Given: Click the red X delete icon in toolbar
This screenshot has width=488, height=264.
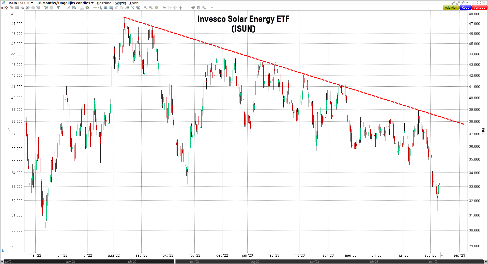Looking at the screenshot, I should (2, 8).
